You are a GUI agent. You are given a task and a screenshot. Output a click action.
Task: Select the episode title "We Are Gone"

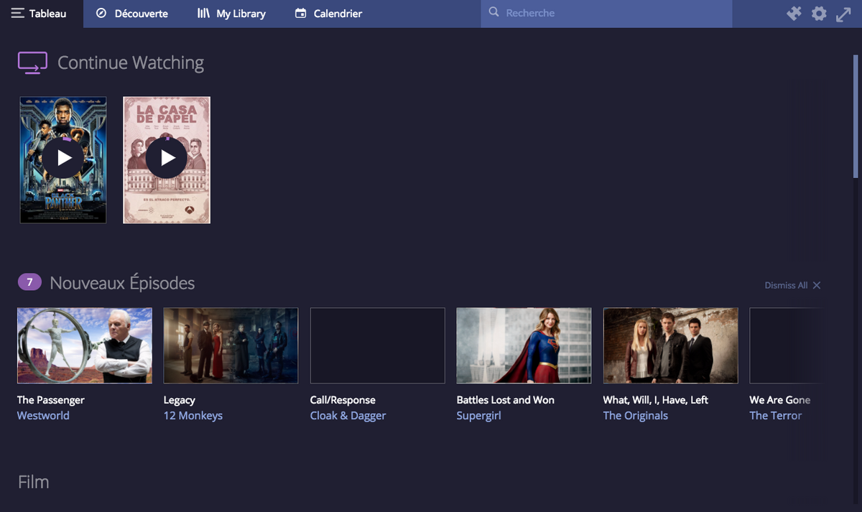(780, 400)
